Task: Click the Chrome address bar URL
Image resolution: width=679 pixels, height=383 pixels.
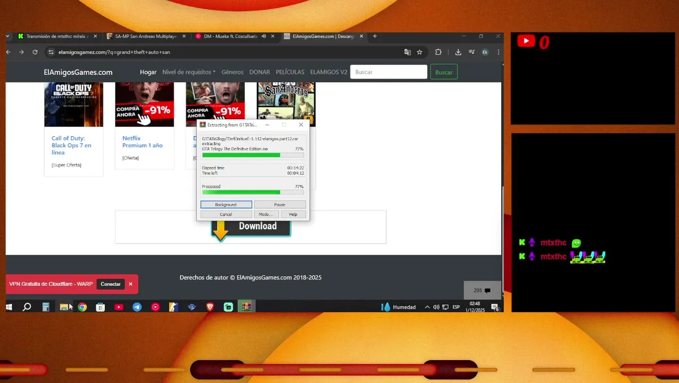Action: (114, 52)
